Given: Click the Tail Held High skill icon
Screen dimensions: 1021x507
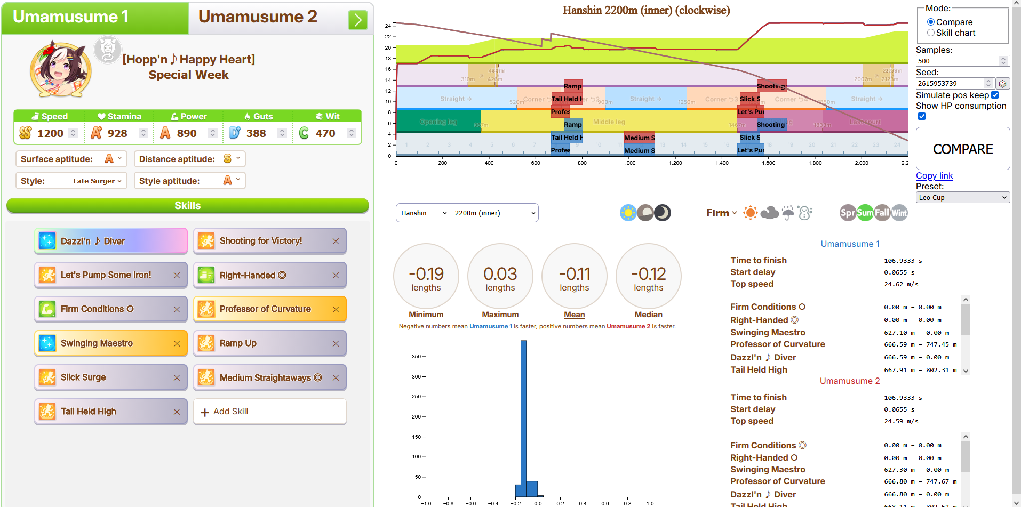Looking at the screenshot, I should tap(47, 412).
